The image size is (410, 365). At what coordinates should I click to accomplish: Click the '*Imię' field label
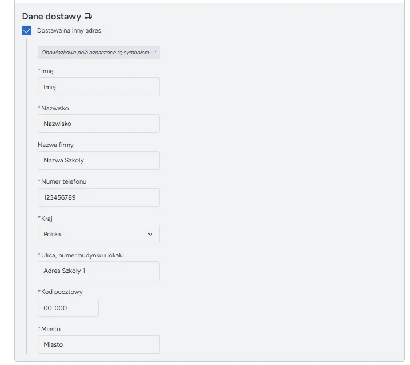tap(46, 71)
